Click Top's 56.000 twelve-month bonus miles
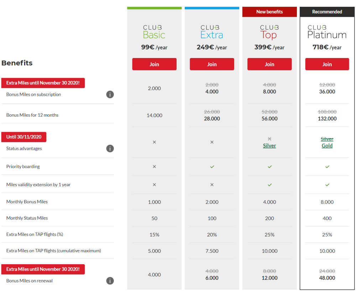This screenshot has width=356, height=292. pyautogui.click(x=269, y=119)
